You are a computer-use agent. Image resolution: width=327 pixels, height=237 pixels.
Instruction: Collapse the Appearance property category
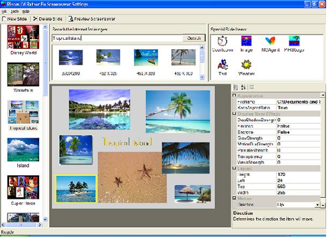pos(234,95)
